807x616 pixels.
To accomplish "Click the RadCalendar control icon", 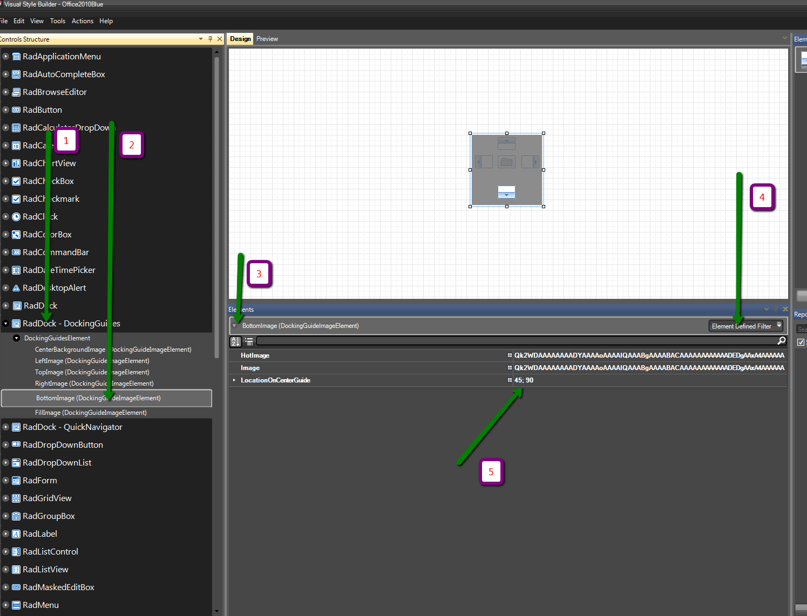I will click(x=16, y=146).
